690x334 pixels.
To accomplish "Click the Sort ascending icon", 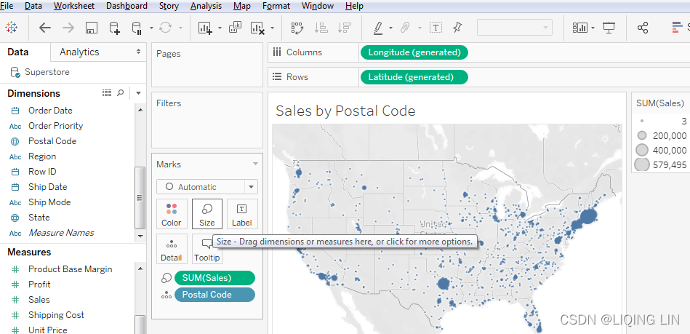I will click(x=321, y=28).
